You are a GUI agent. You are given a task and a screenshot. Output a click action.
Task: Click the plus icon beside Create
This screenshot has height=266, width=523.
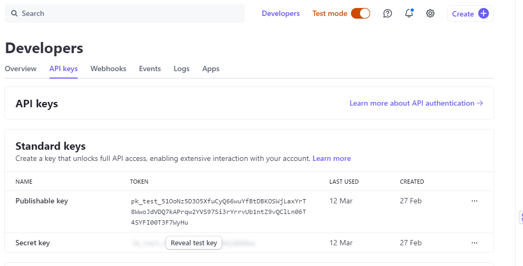click(x=484, y=14)
